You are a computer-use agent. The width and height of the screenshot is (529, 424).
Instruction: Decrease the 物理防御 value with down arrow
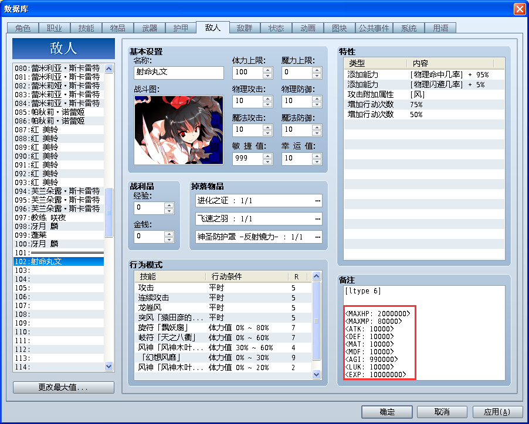pyautogui.click(x=317, y=104)
